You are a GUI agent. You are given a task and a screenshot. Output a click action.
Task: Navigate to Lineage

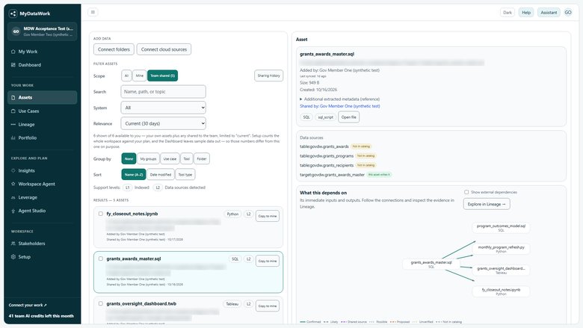(x=42, y=125)
